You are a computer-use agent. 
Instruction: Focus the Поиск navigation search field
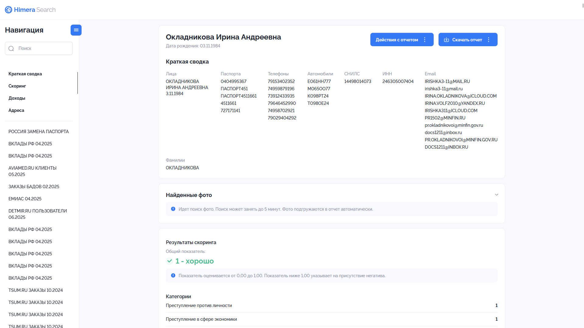[39, 48]
